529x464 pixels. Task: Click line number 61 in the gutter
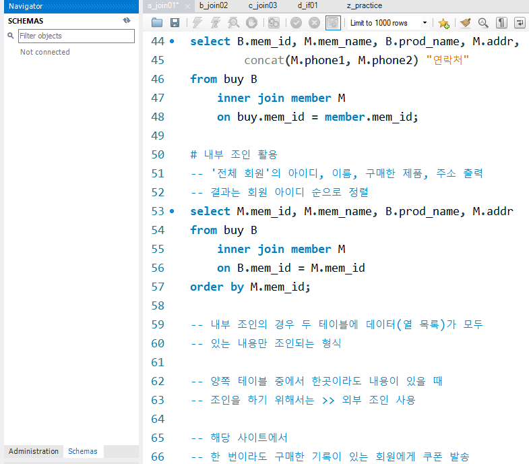point(158,362)
